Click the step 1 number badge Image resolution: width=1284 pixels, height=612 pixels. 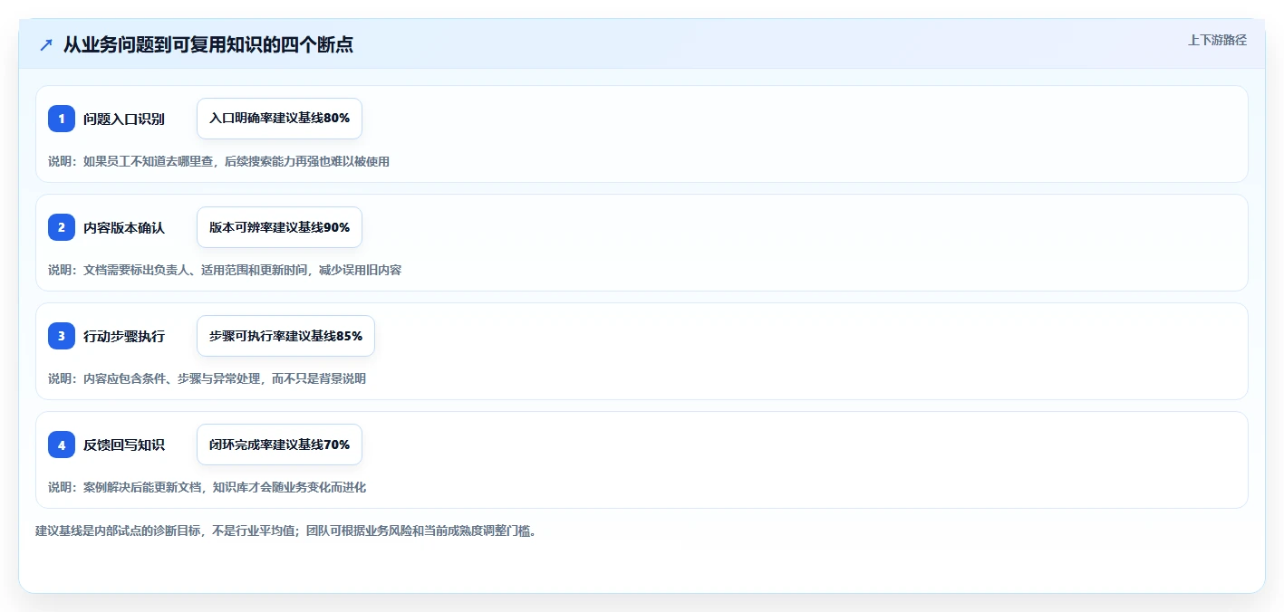coord(62,119)
